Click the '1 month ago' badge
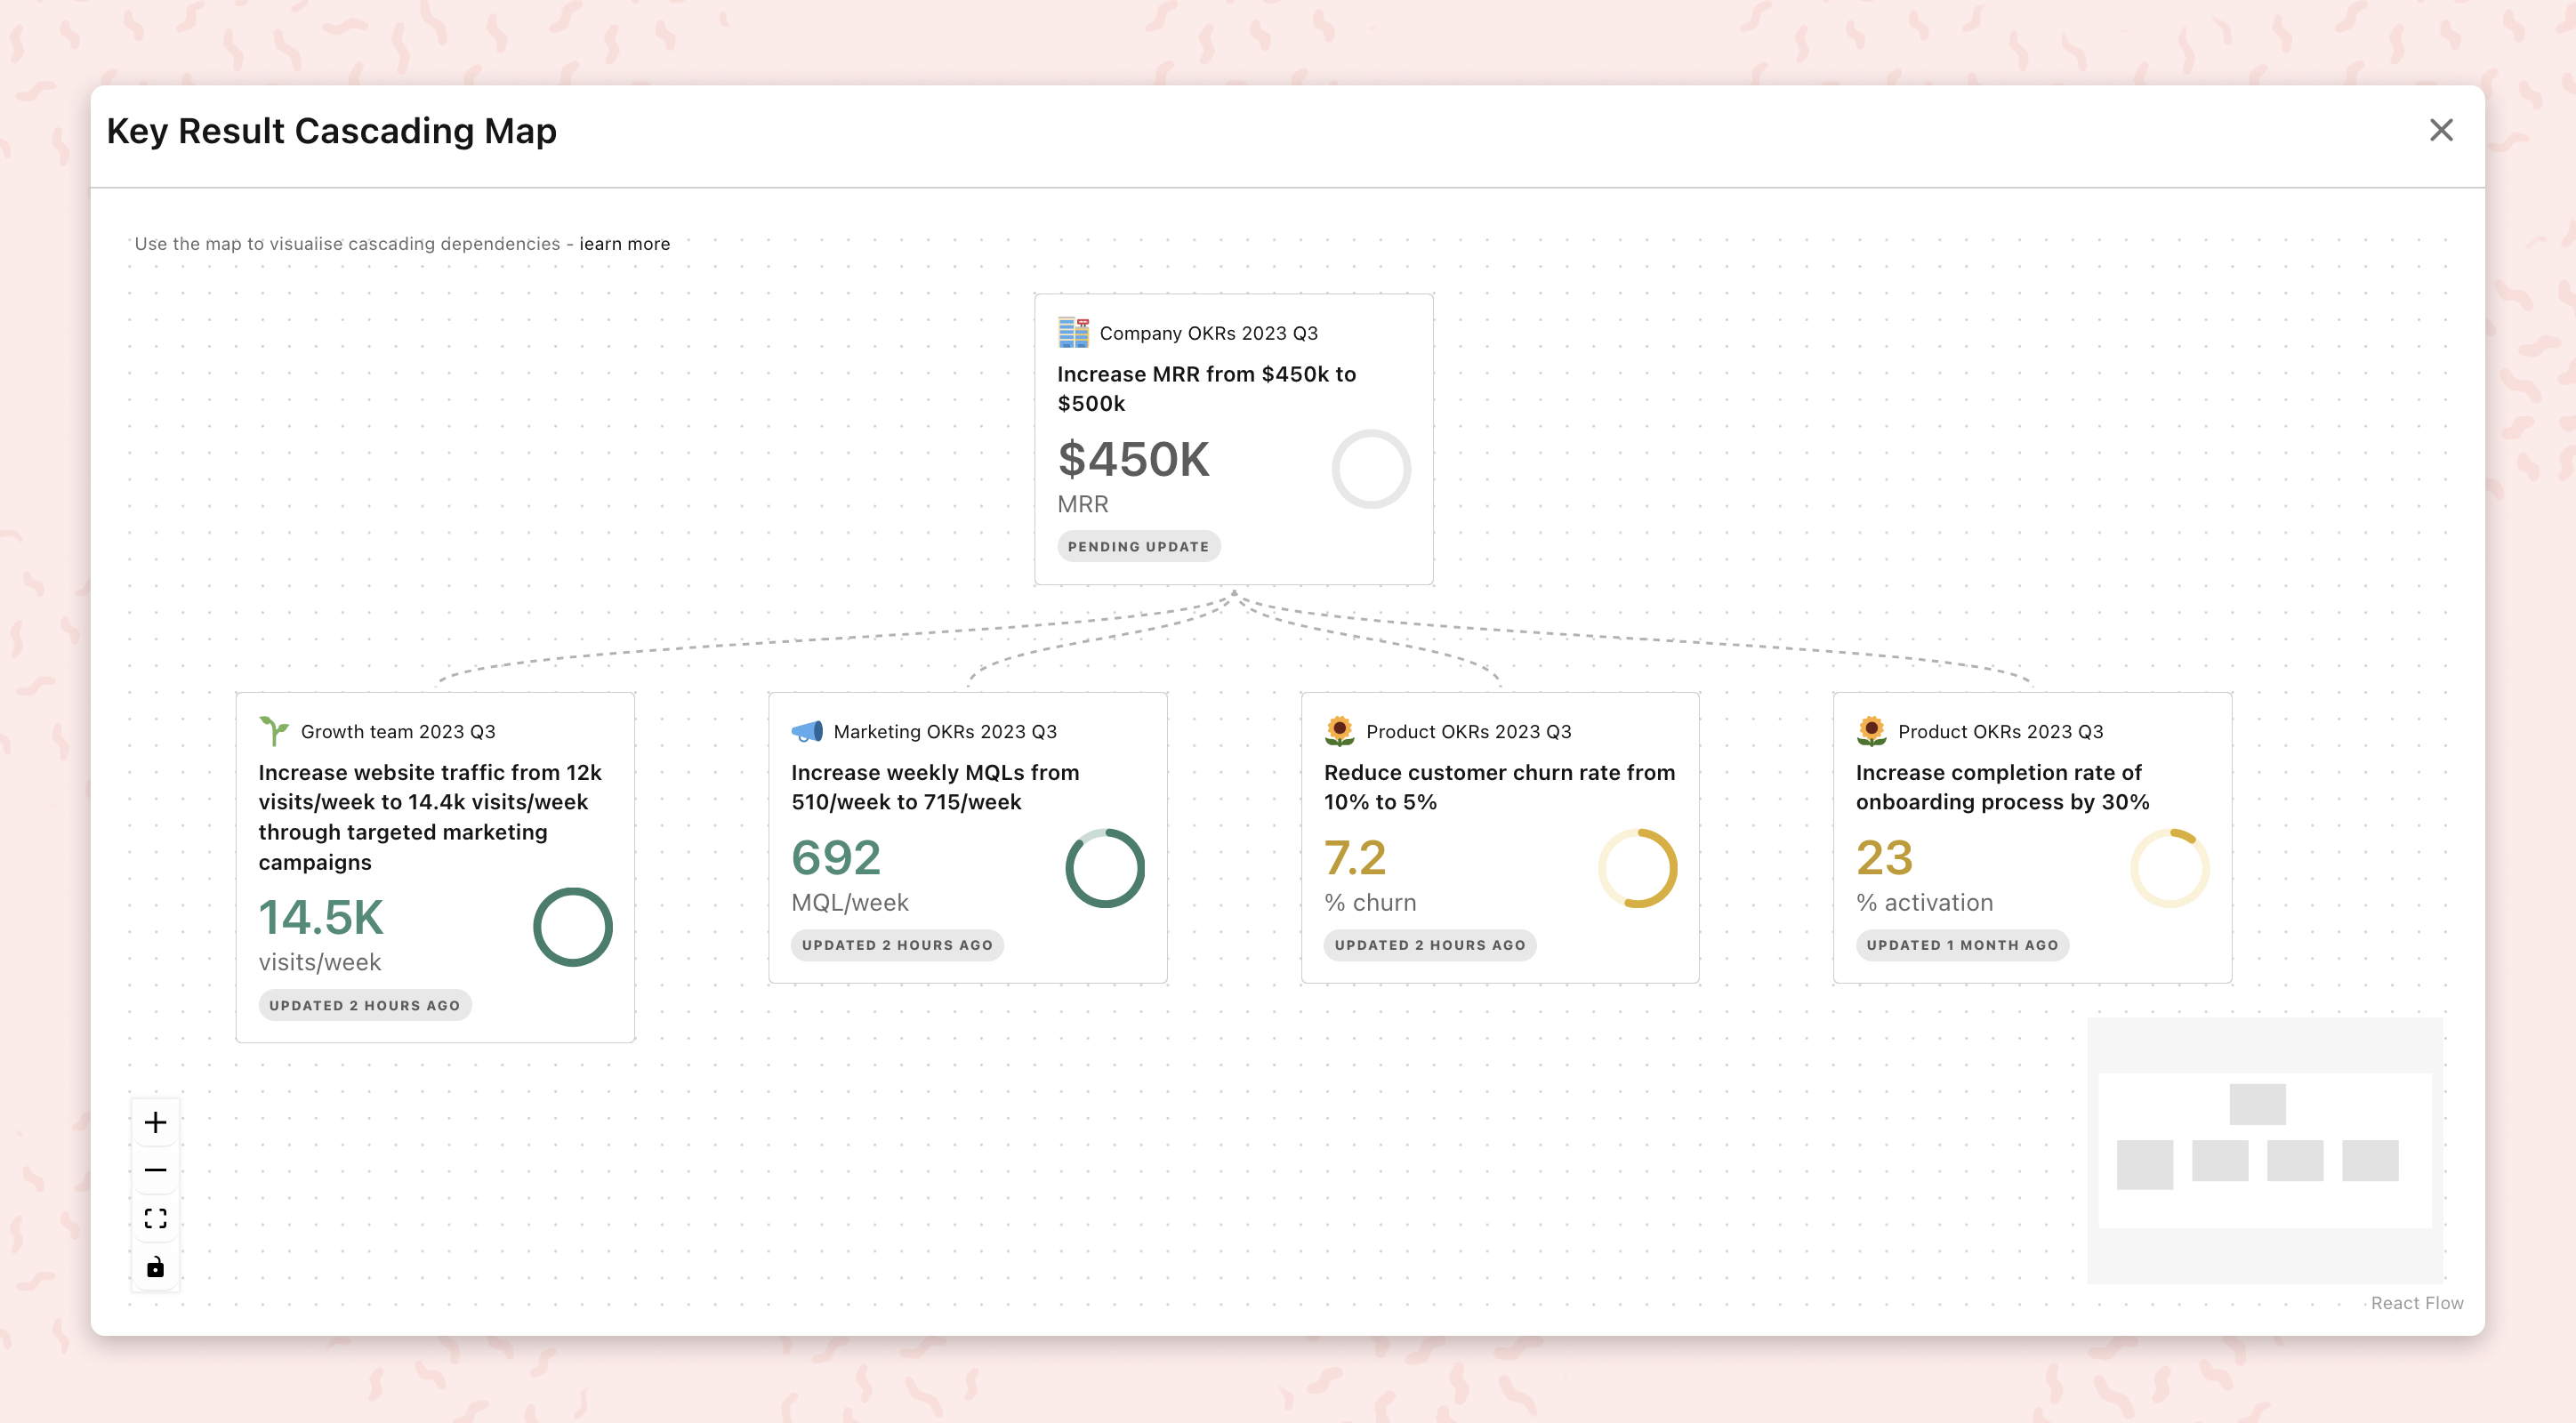Viewport: 2576px width, 1423px height. pyautogui.click(x=1962, y=945)
